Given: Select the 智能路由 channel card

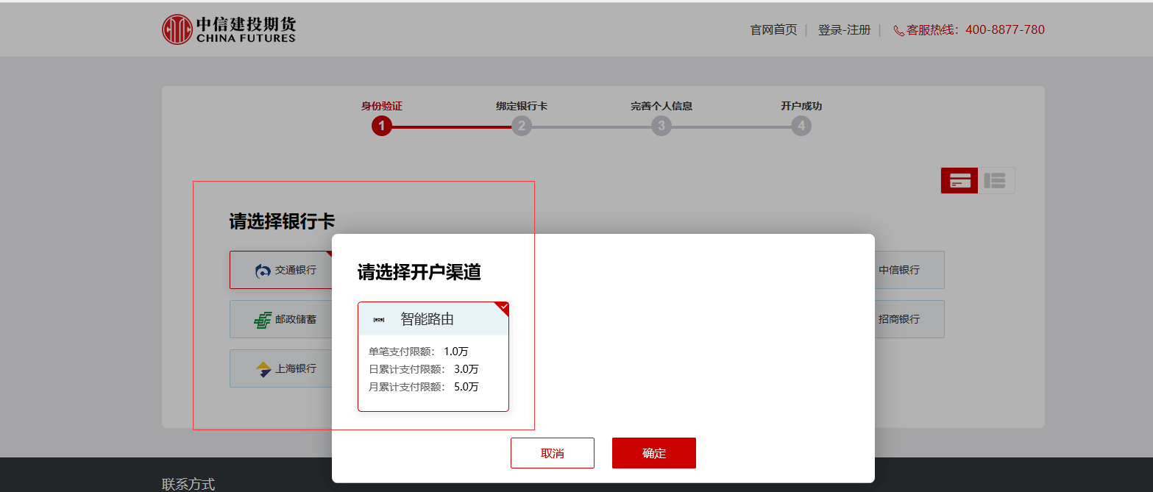Looking at the screenshot, I should (x=433, y=357).
